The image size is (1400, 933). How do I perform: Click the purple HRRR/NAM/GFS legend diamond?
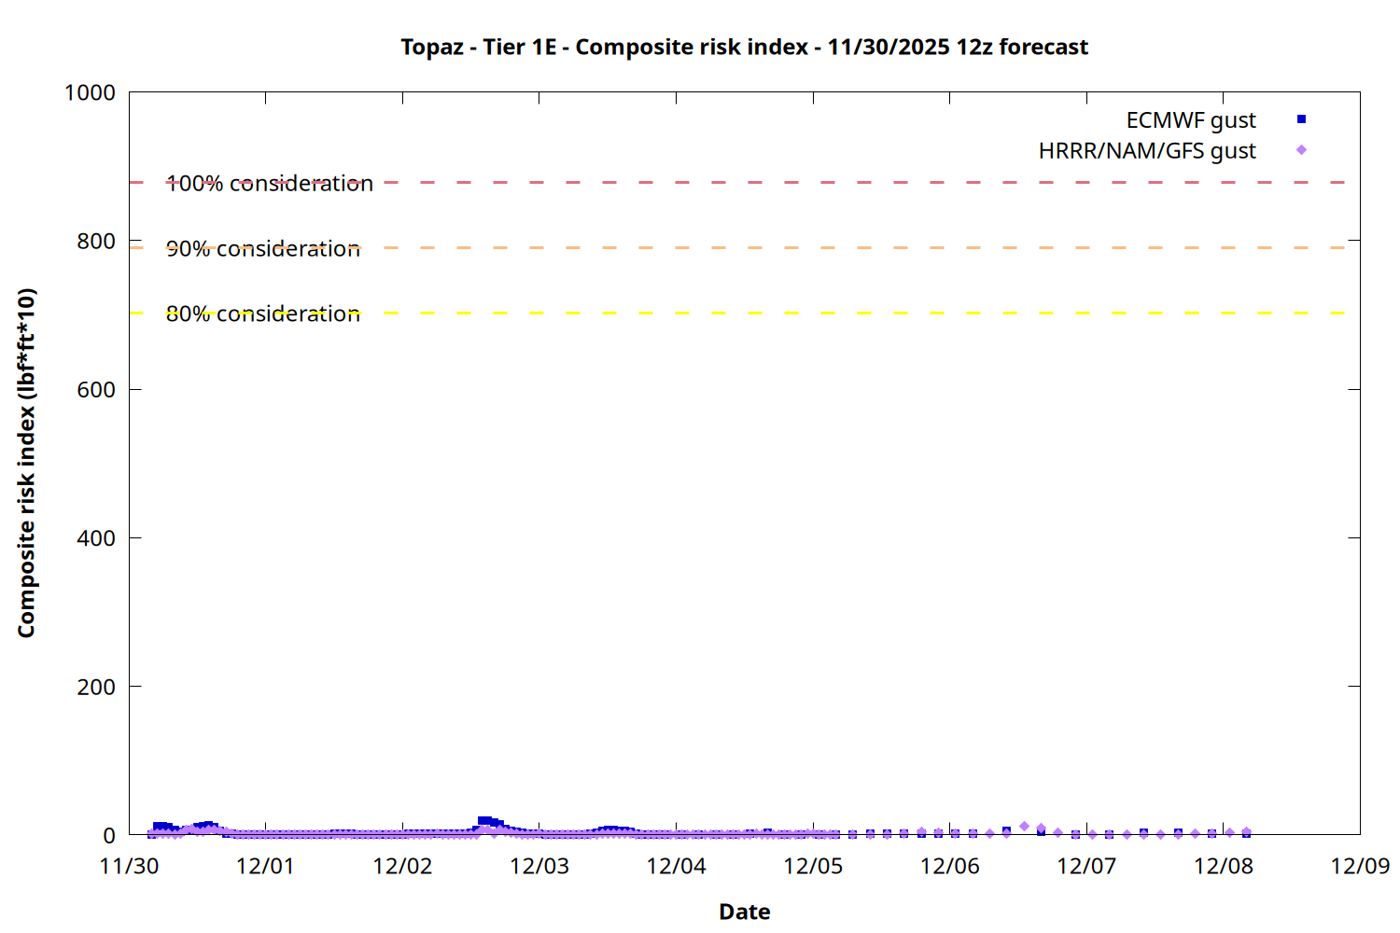(x=1301, y=150)
